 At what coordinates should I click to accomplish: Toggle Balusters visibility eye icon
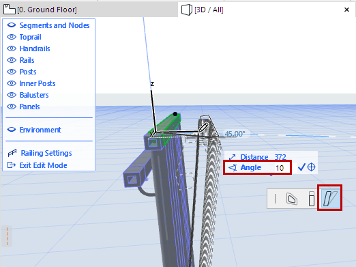[x=12, y=95]
